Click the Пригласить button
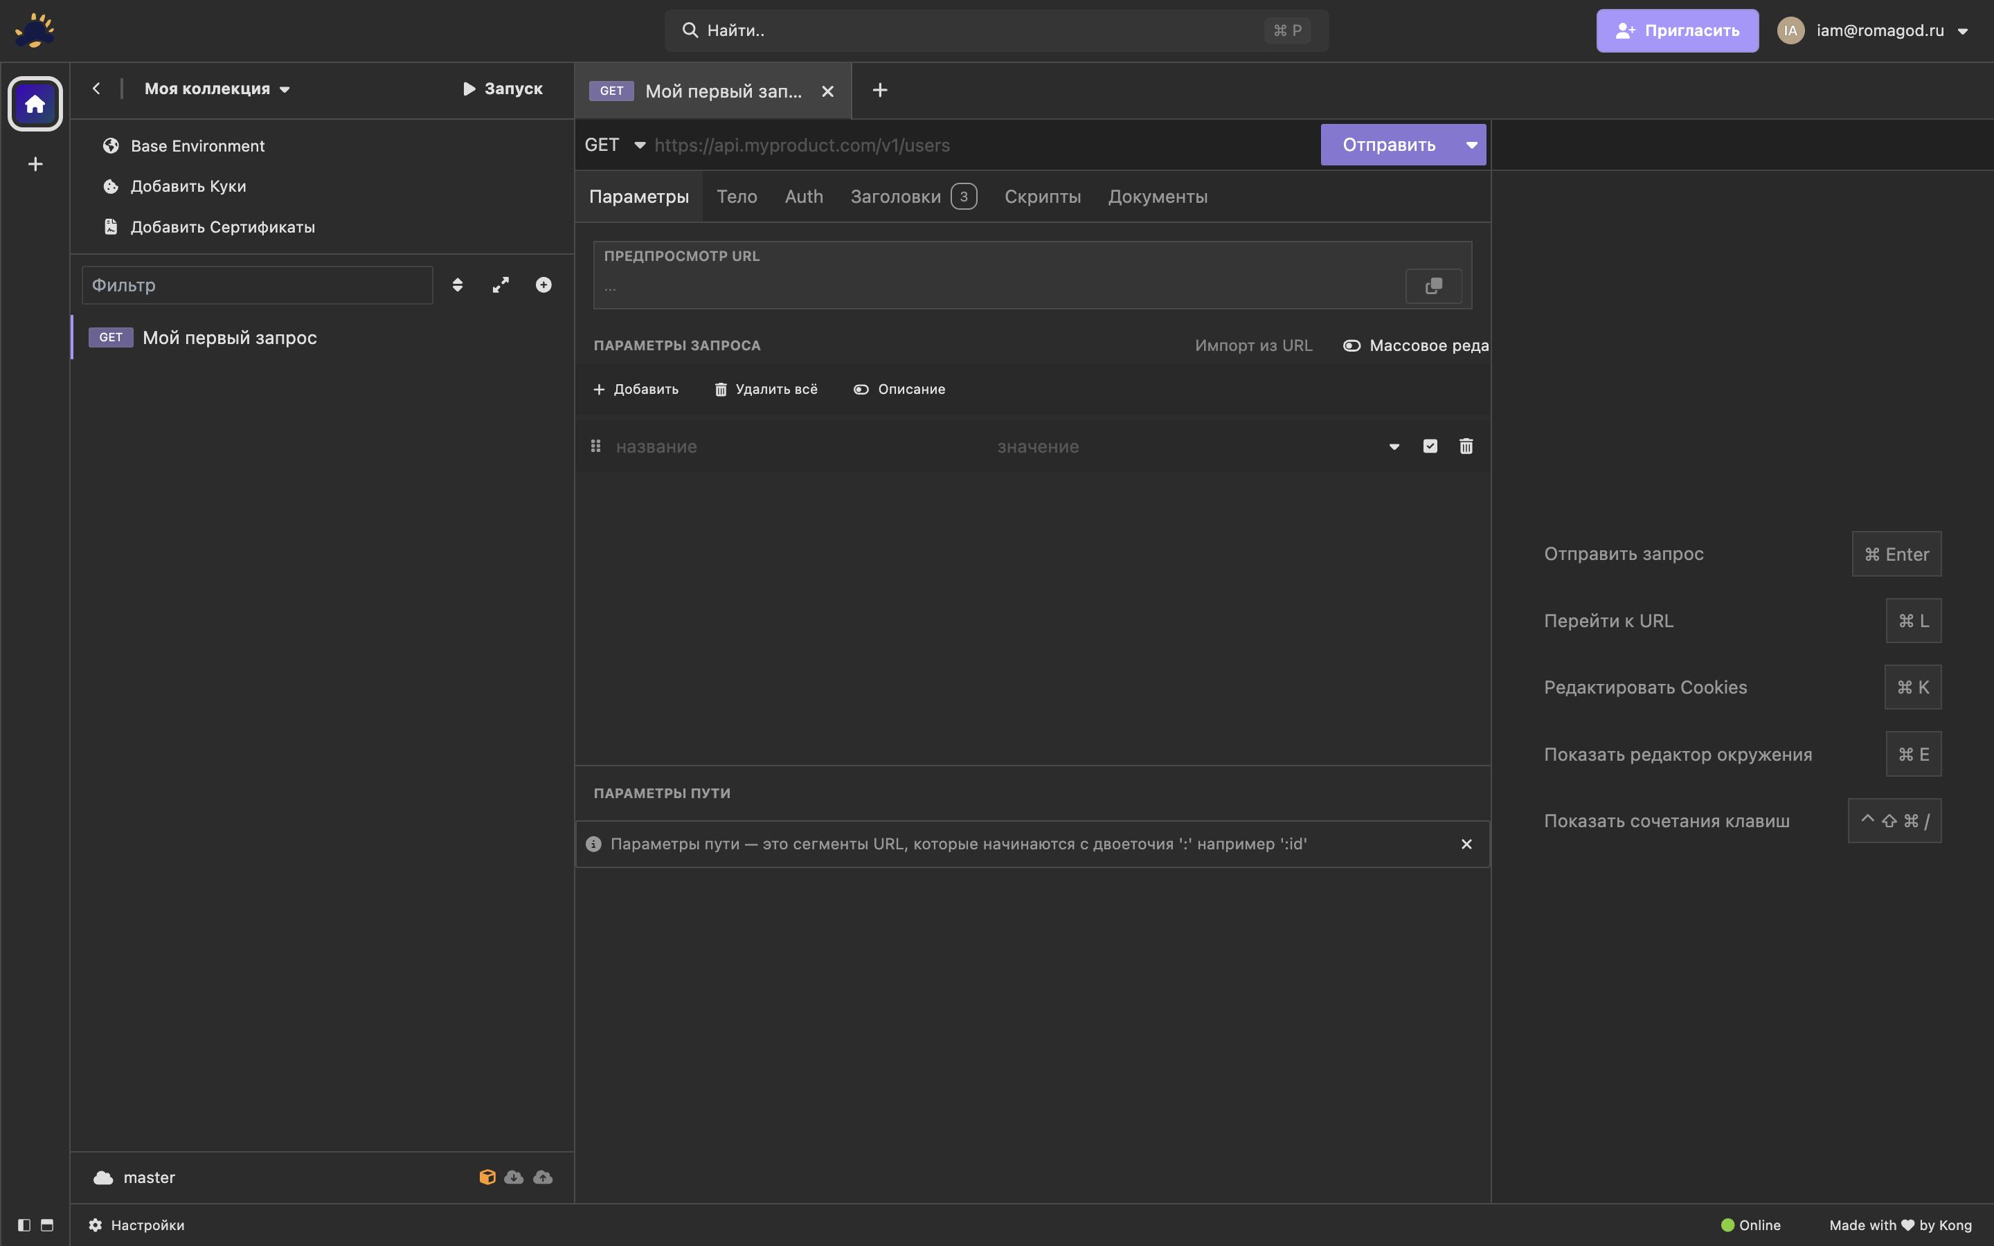The width and height of the screenshot is (1994, 1246). point(1677,30)
